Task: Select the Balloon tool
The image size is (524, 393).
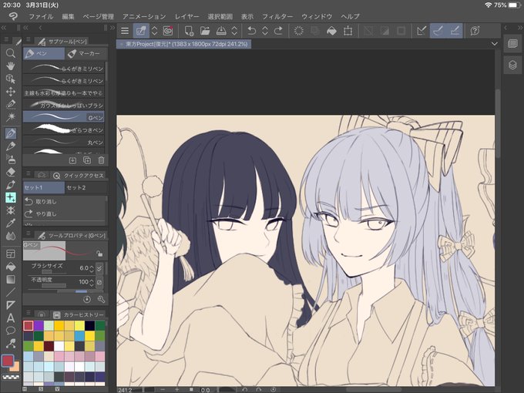Action: coord(11,331)
